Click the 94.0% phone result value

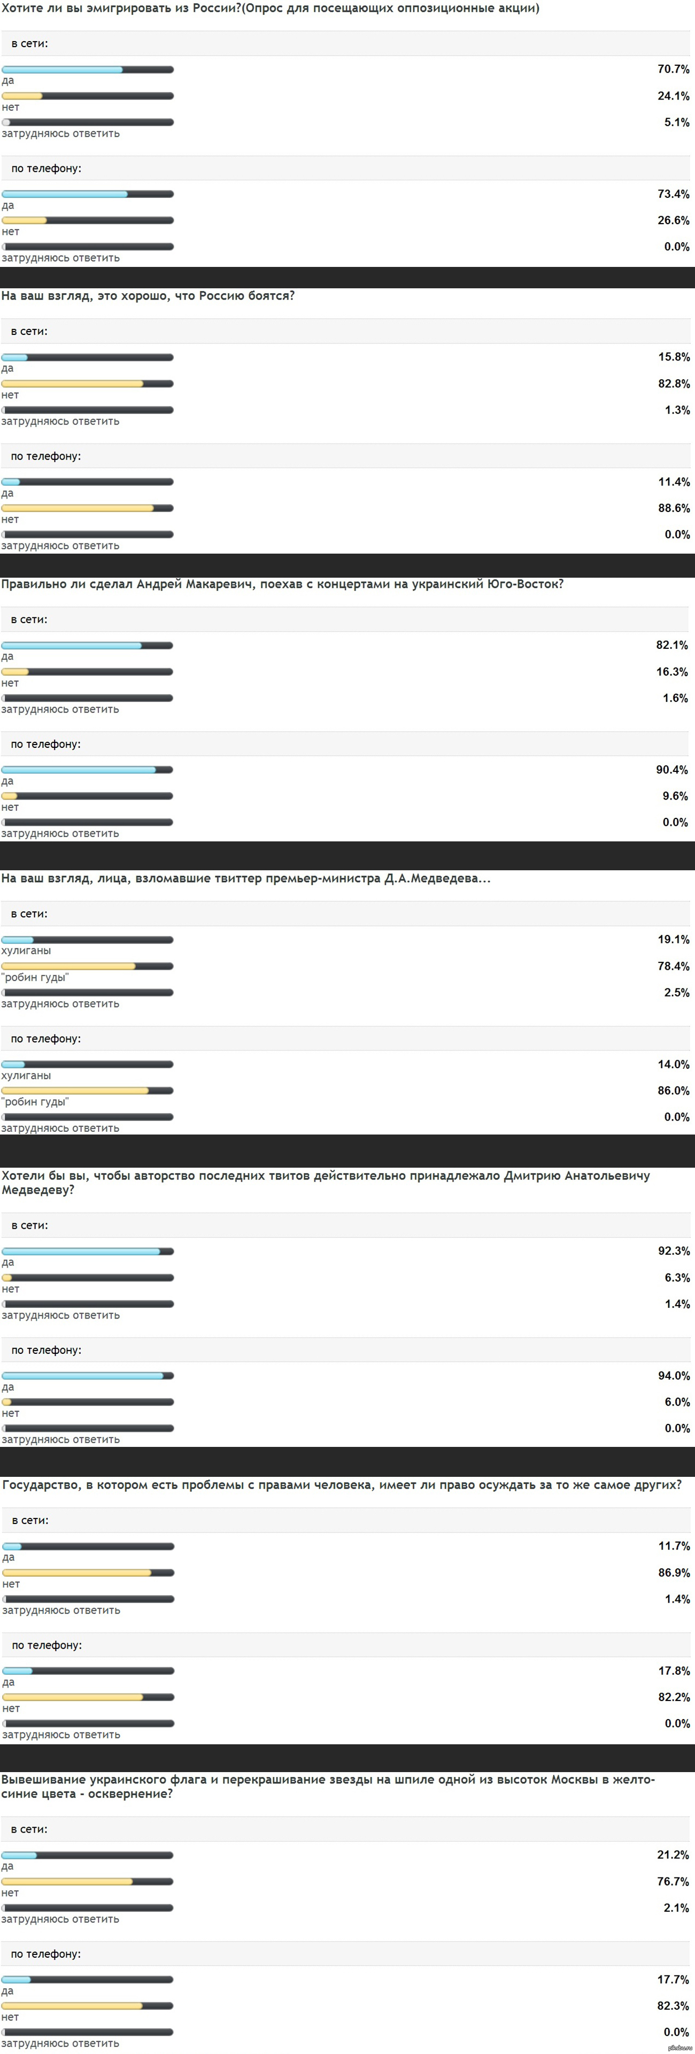[x=674, y=1376]
